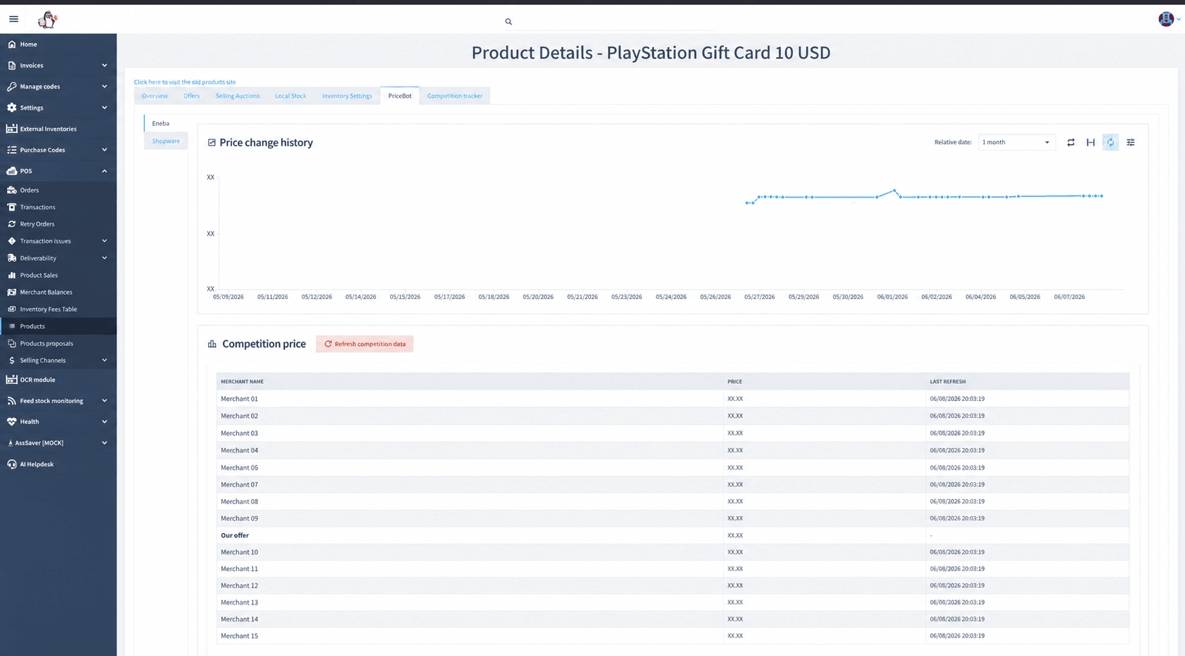This screenshot has height=656, width=1185.
Task: Open the Inventory Settings tab
Action: click(347, 96)
